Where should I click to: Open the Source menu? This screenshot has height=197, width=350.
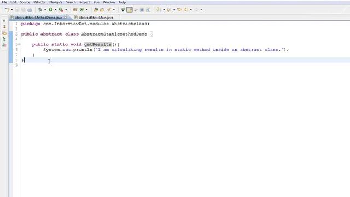click(25, 2)
